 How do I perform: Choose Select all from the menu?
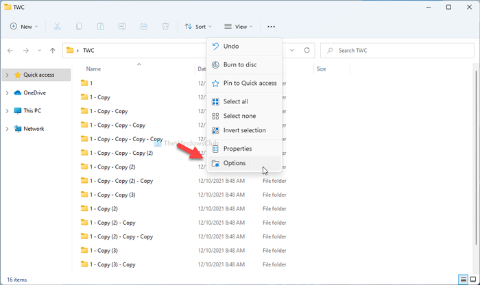click(x=244, y=101)
